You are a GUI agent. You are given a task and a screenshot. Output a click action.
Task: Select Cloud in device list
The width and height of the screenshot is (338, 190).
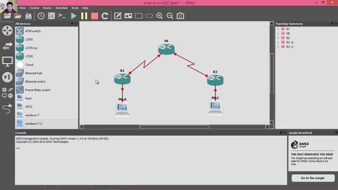[x=46, y=65]
